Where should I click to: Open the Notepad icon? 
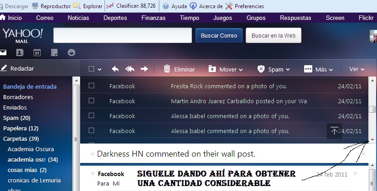[54, 53]
